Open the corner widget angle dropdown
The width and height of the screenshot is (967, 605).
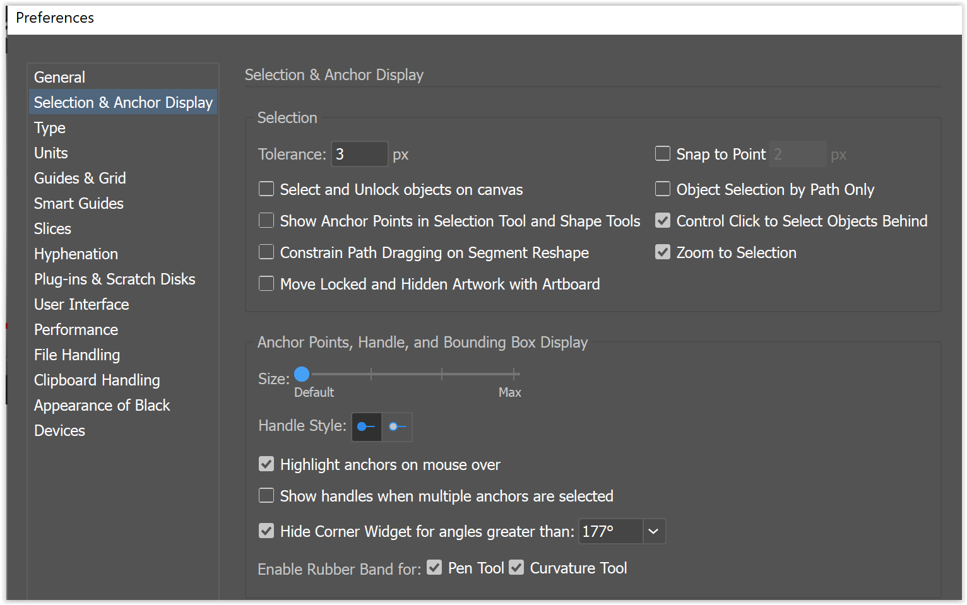pyautogui.click(x=653, y=531)
